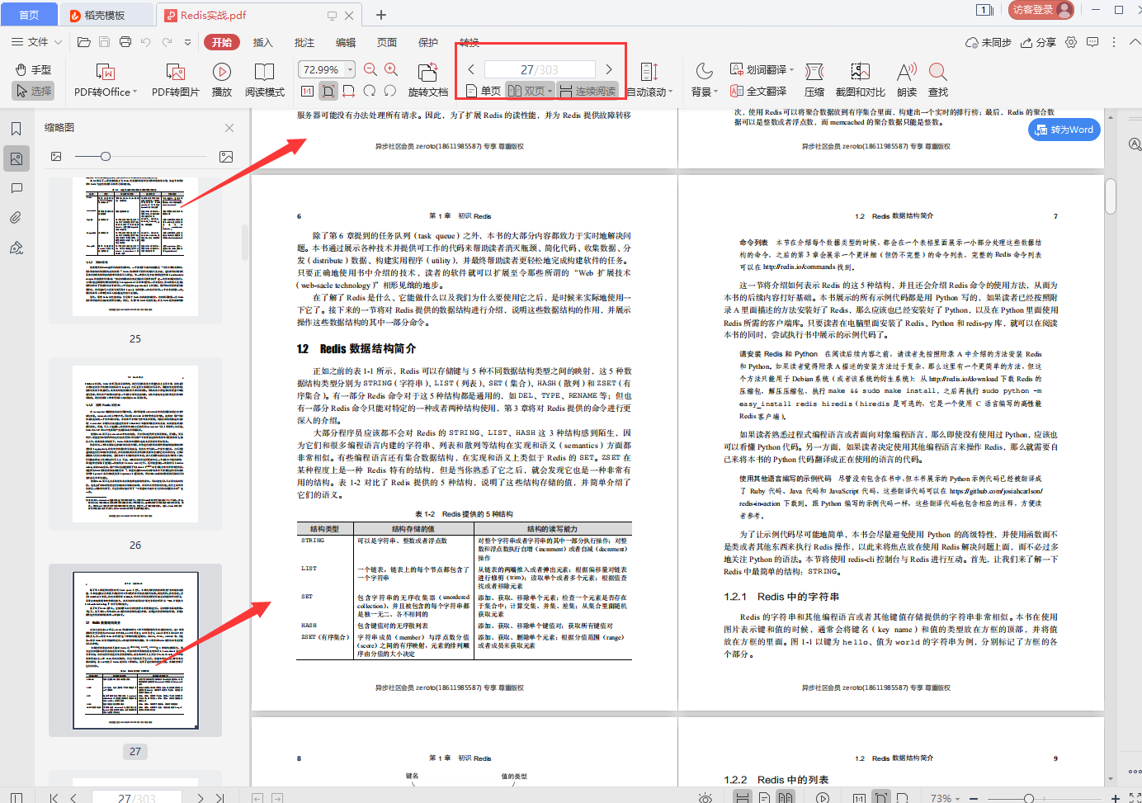Set actual size with the 1:1 icon

pos(307,91)
